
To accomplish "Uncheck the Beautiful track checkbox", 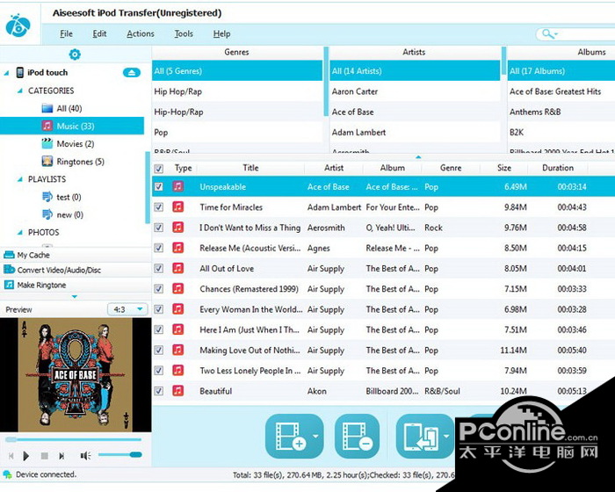I will pyautogui.click(x=158, y=391).
